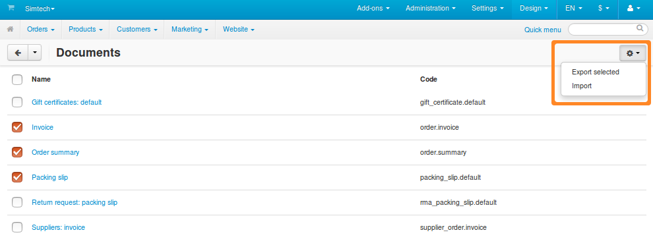
Task: Uncheck the Order summary checkbox
Action: click(x=17, y=152)
